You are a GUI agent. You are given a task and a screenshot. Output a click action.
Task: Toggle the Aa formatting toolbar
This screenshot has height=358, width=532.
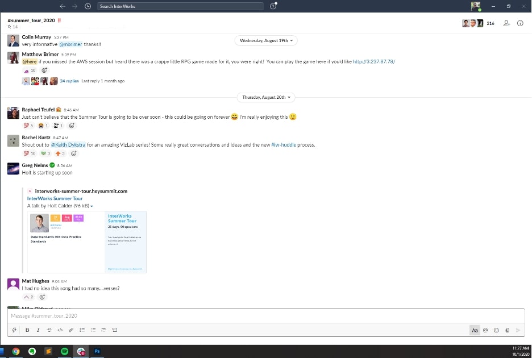[x=475, y=330]
